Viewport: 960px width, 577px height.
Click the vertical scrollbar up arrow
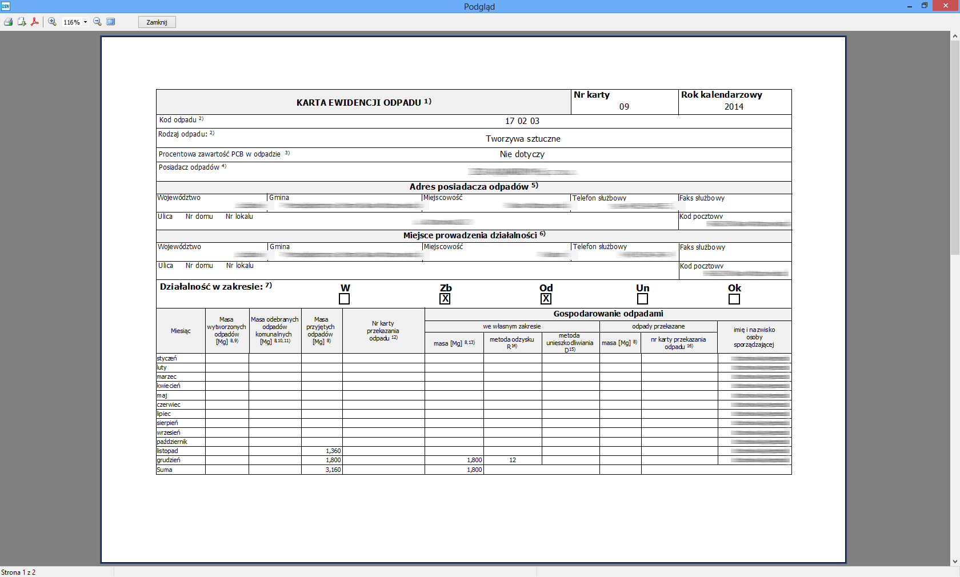(x=955, y=36)
